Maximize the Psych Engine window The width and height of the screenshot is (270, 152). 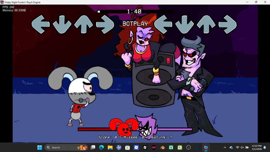pyautogui.click(x=256, y=2)
